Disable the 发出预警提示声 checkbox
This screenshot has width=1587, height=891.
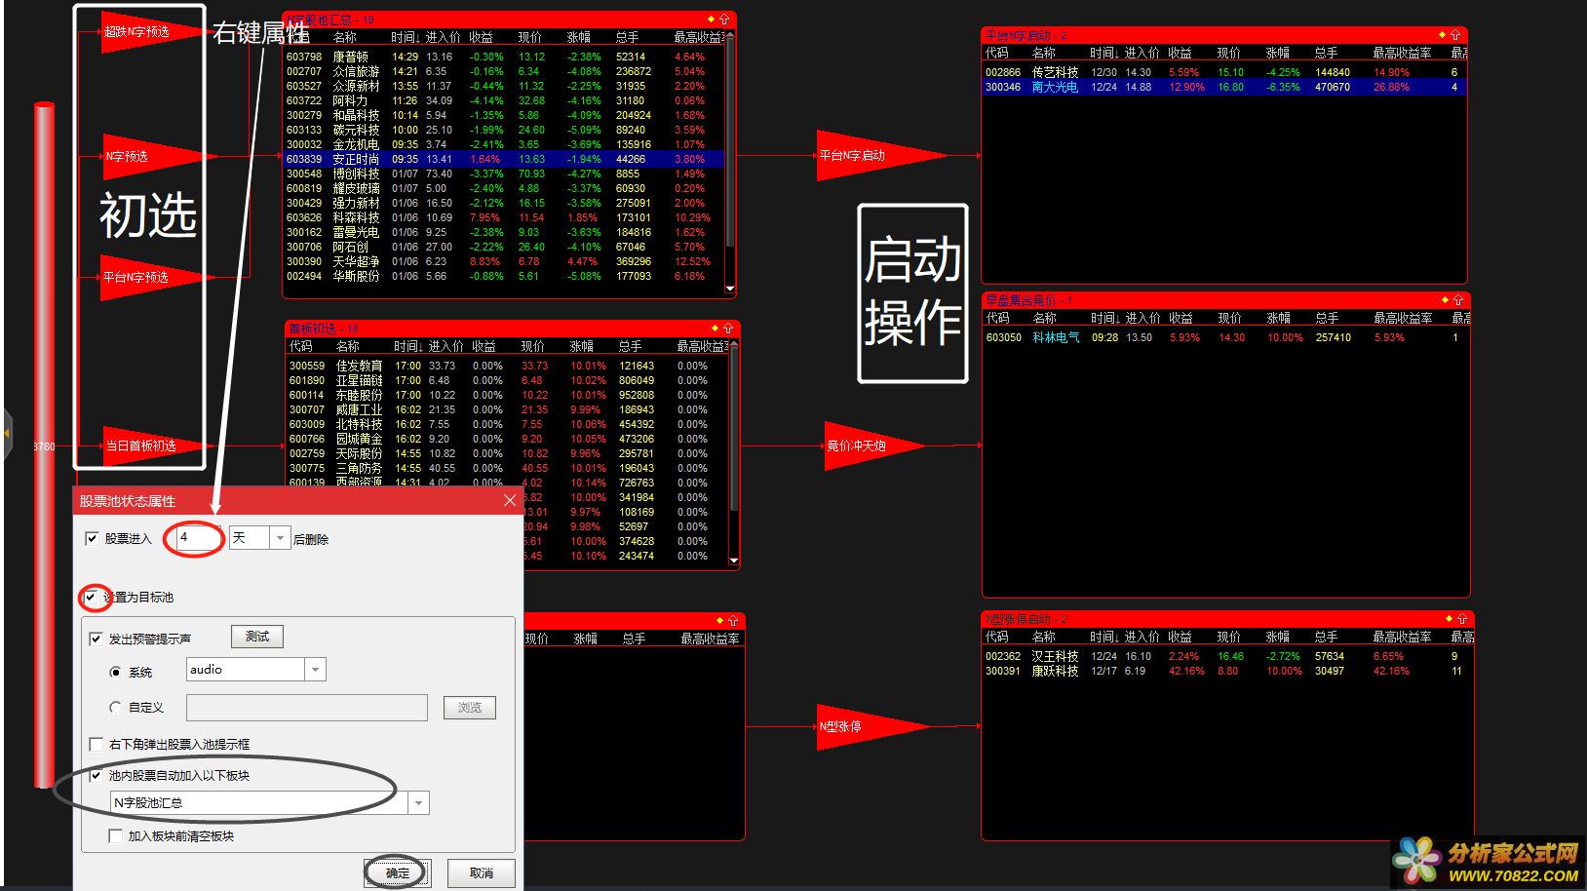[x=96, y=639]
